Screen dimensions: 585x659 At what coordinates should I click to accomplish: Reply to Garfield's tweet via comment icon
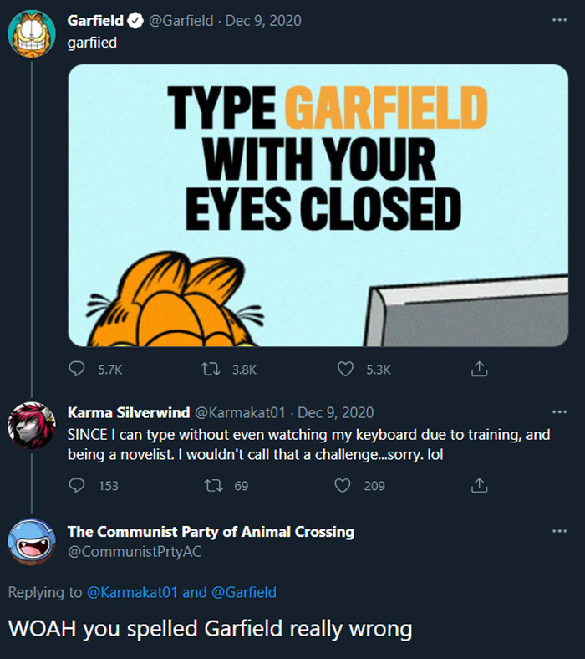tap(77, 369)
